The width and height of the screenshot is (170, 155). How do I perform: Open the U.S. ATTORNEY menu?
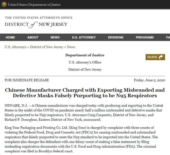tap(84, 37)
